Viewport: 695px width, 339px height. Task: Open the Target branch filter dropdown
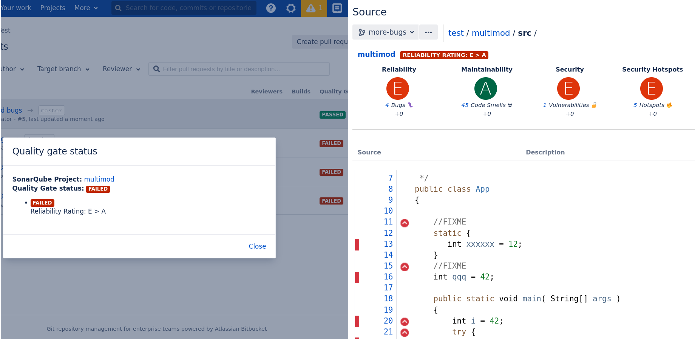[x=63, y=69]
